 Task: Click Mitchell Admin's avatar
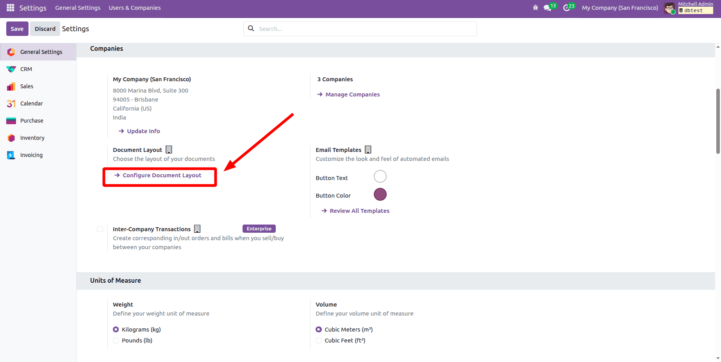click(x=669, y=8)
